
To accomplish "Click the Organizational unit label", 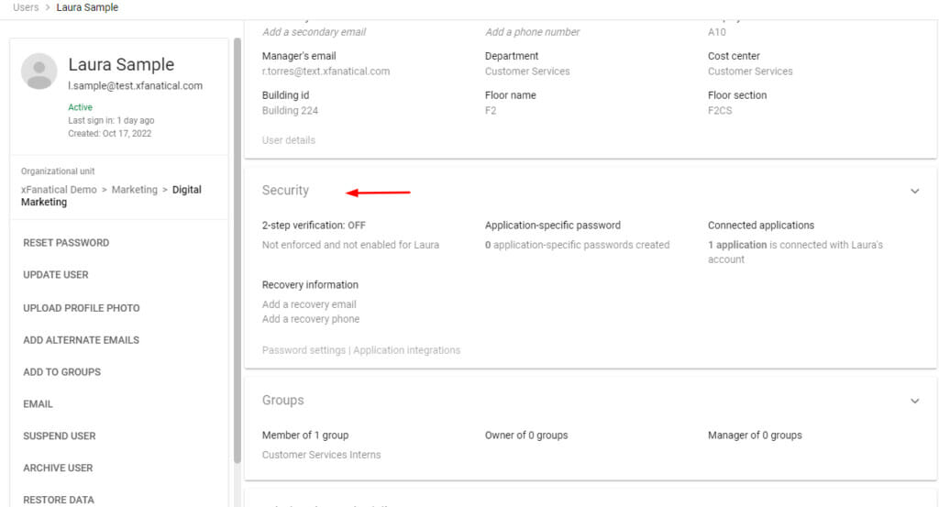I will pyautogui.click(x=58, y=171).
